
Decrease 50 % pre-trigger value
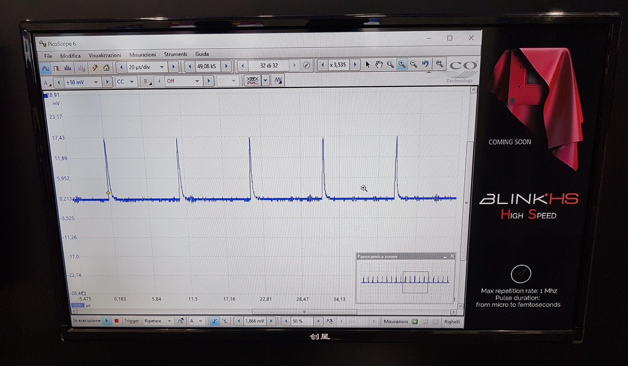[x=286, y=322]
